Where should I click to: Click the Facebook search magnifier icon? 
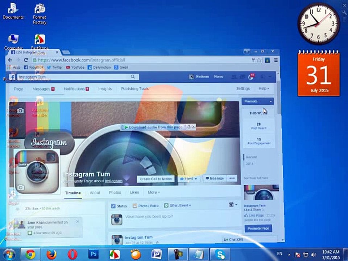point(133,77)
